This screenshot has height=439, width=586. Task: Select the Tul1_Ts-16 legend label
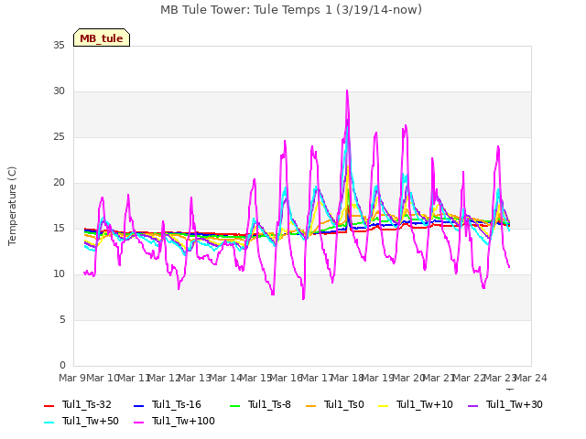point(177,404)
